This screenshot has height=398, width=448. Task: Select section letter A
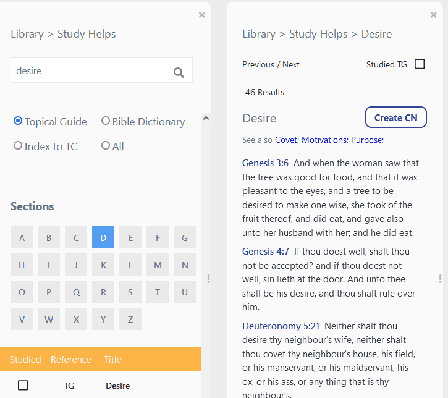point(22,237)
